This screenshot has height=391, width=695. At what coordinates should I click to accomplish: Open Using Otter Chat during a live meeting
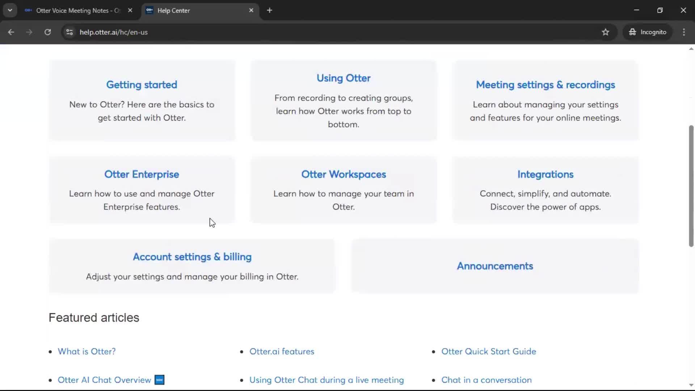tap(327, 380)
